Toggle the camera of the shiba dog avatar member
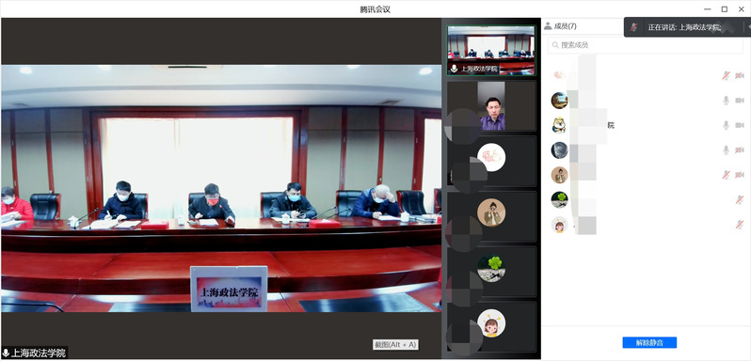This screenshot has width=751, height=361. click(740, 125)
